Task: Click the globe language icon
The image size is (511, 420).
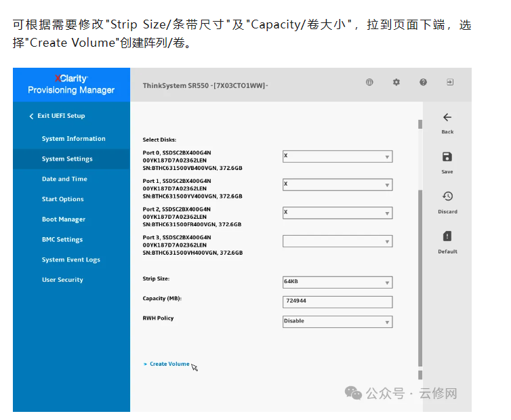Action: point(369,82)
